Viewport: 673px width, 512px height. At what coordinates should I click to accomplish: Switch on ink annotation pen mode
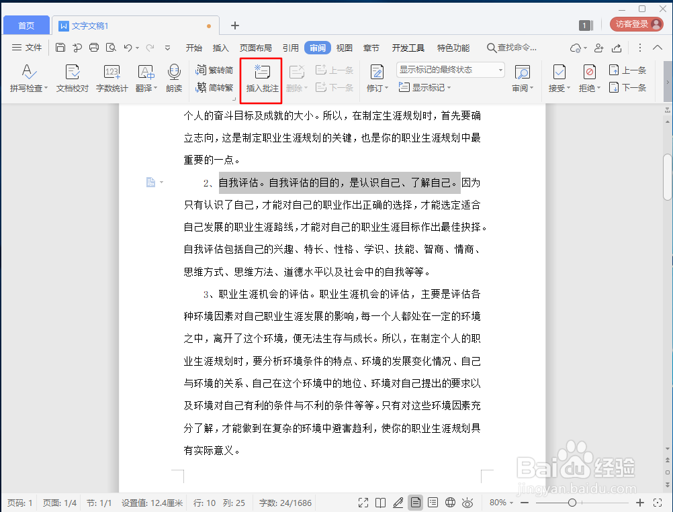click(398, 502)
